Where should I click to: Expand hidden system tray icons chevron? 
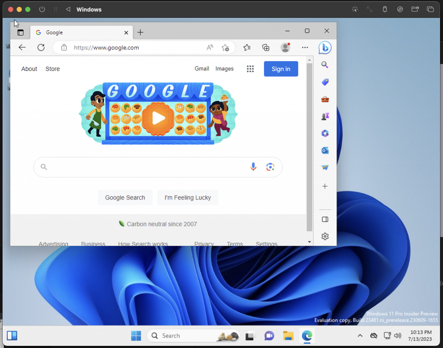click(x=360, y=335)
